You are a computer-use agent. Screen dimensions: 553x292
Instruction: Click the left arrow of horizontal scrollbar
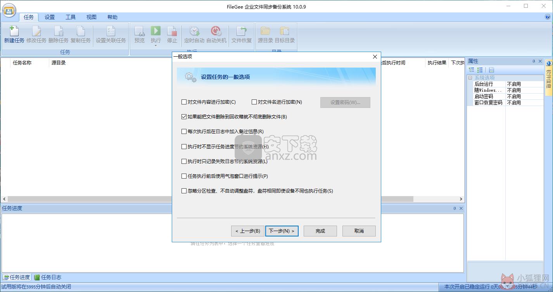tap(4, 199)
